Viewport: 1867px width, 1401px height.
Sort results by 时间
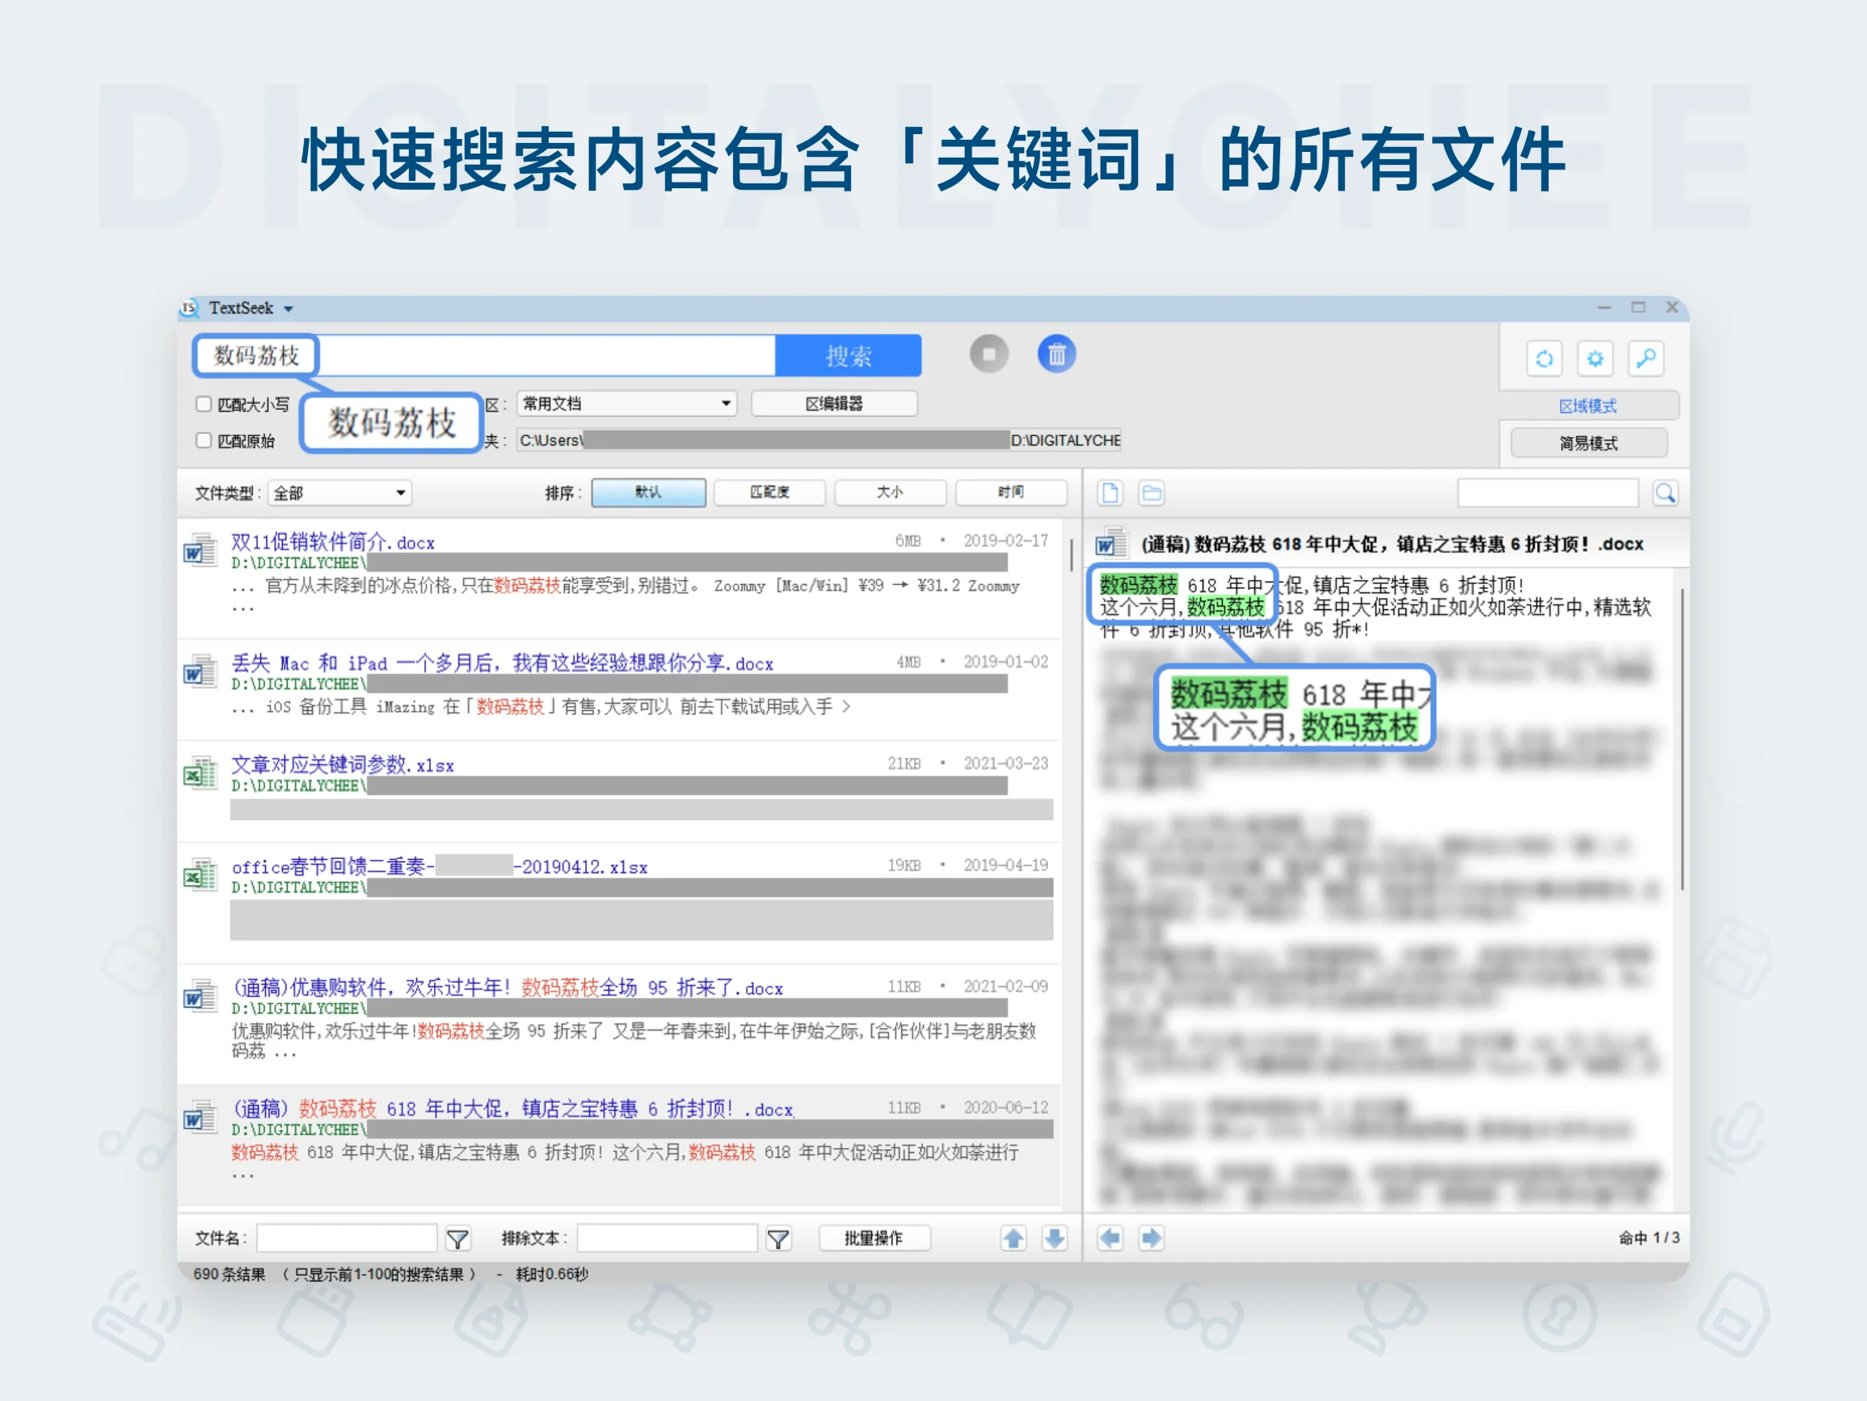click(x=1010, y=492)
